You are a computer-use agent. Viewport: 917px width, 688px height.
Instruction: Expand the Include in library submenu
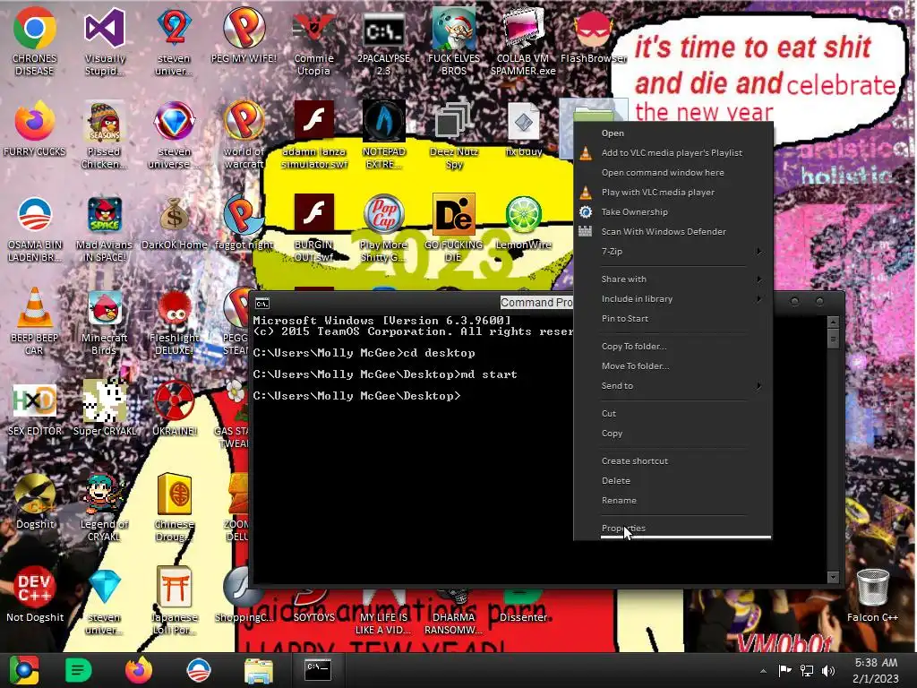point(673,299)
